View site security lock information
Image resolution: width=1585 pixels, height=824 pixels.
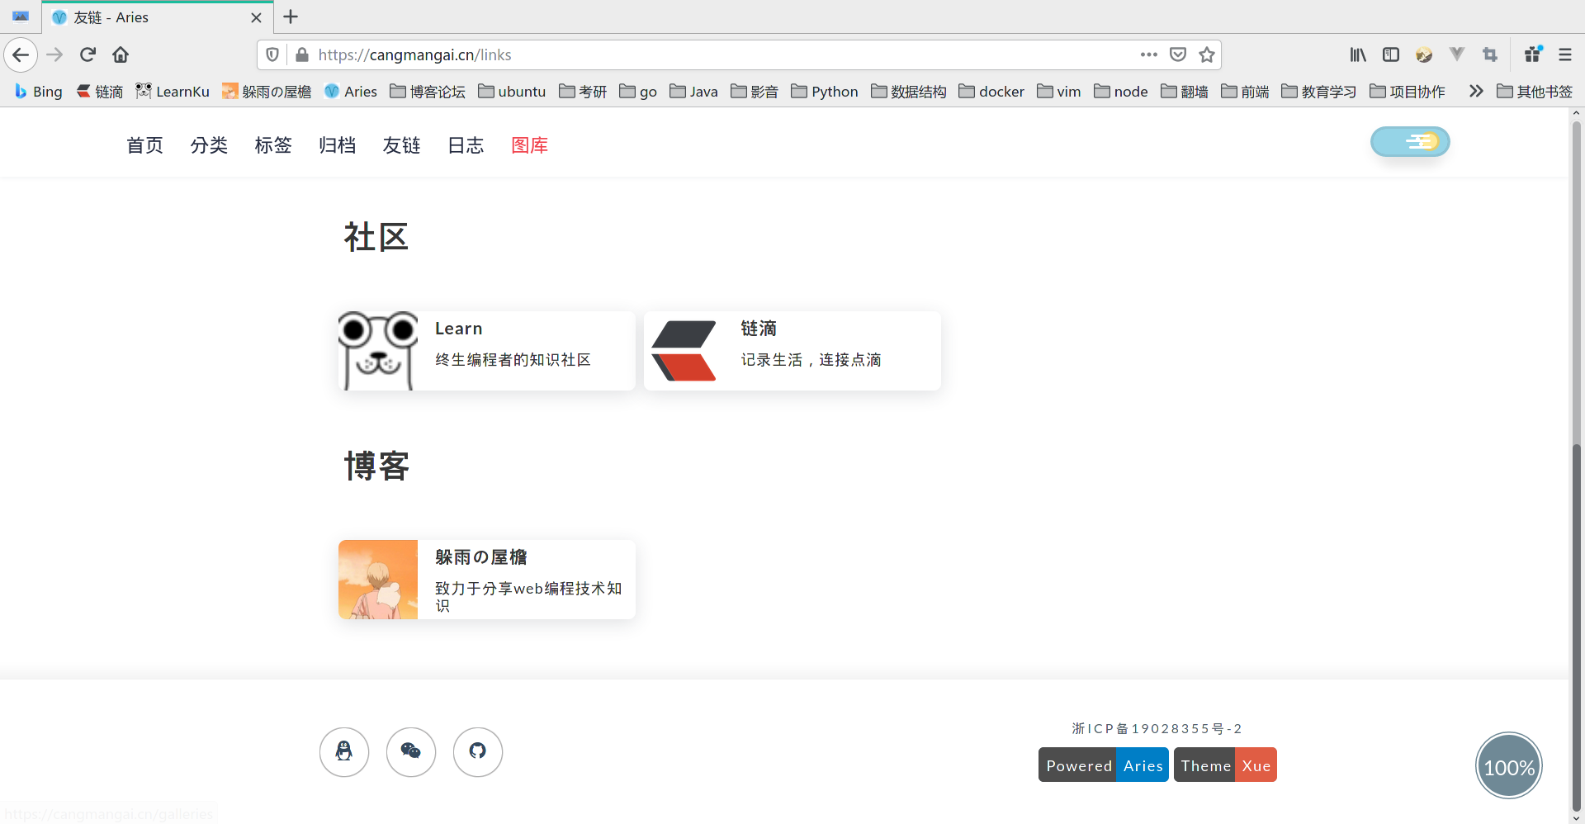tap(302, 55)
